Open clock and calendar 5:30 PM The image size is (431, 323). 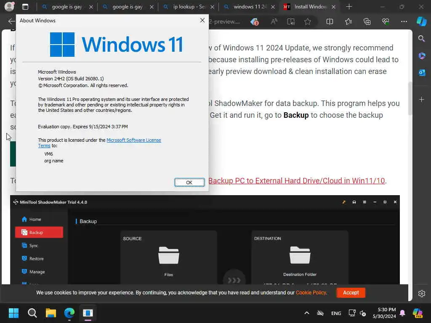[x=384, y=313]
